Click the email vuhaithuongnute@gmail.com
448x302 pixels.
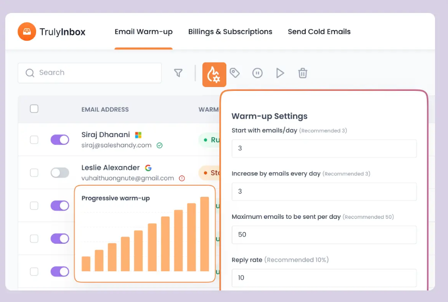[127, 178]
